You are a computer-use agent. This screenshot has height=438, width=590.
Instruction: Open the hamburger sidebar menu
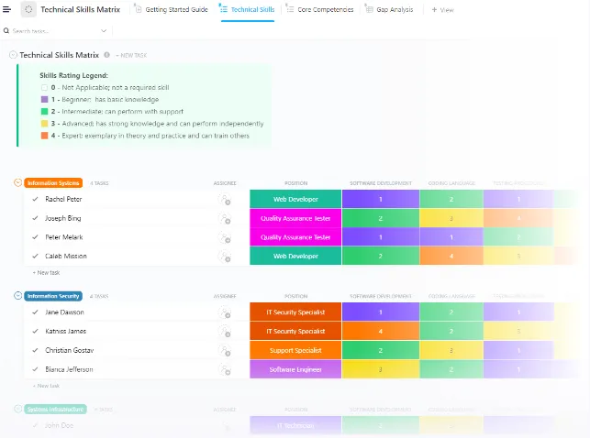point(6,9)
